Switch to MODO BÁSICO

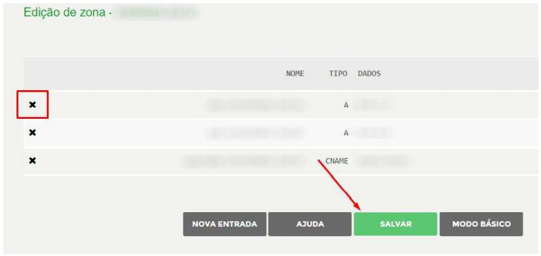point(481,224)
